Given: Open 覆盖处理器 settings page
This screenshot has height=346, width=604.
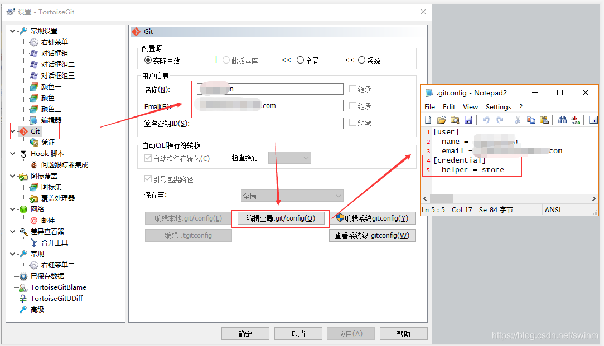Looking at the screenshot, I should click(x=58, y=198).
